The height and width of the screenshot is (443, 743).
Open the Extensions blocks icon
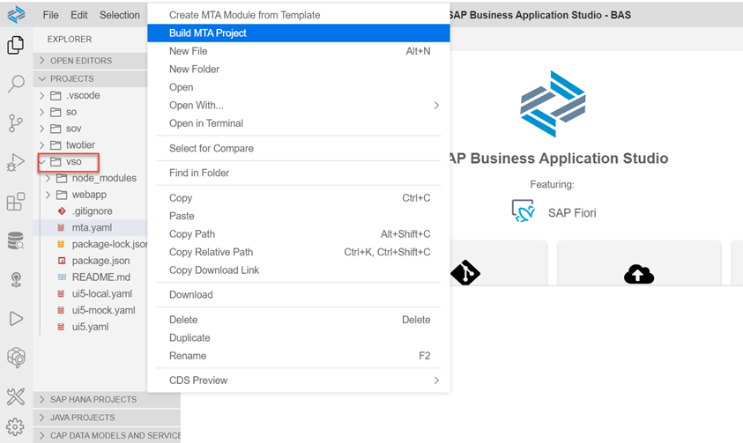[16, 201]
